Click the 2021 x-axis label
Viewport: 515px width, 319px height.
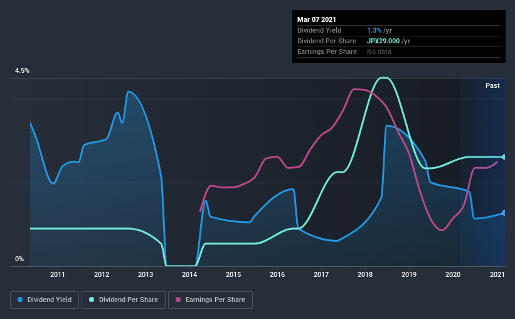click(x=497, y=274)
